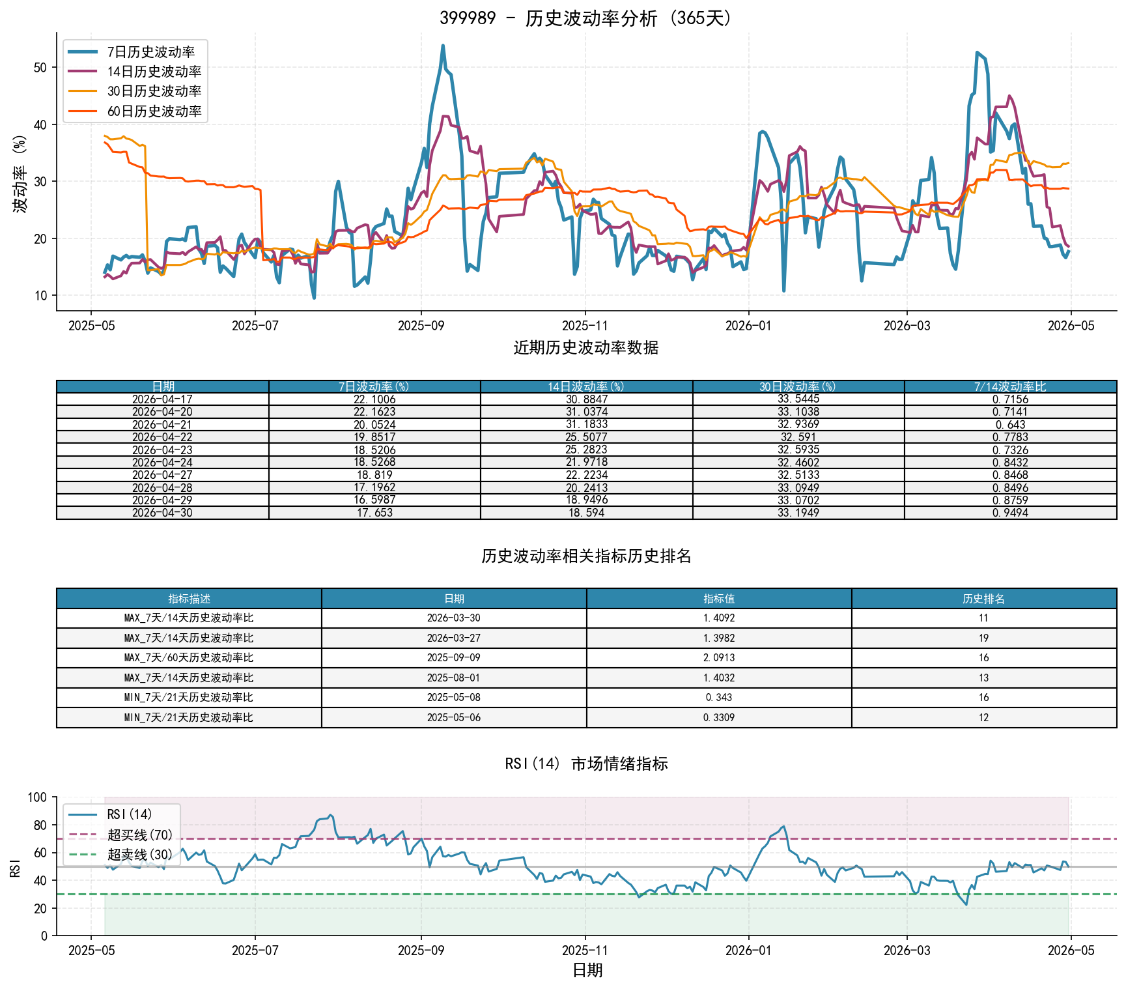Image resolution: width=1126 pixels, height=987 pixels.
Task: Click the legend entry '60日历史波动率'
Action: [x=135, y=111]
